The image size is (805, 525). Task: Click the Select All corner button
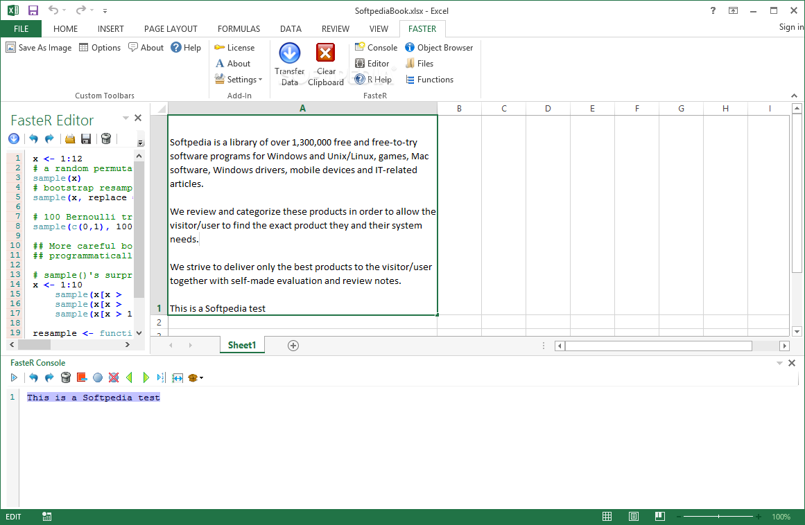[x=159, y=108]
